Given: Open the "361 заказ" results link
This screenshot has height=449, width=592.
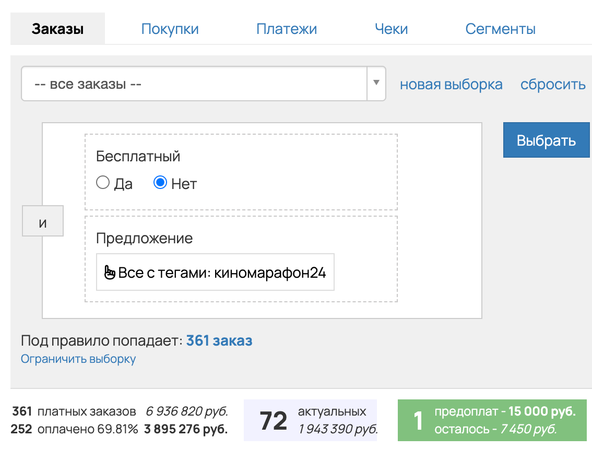Looking at the screenshot, I should tap(219, 340).
